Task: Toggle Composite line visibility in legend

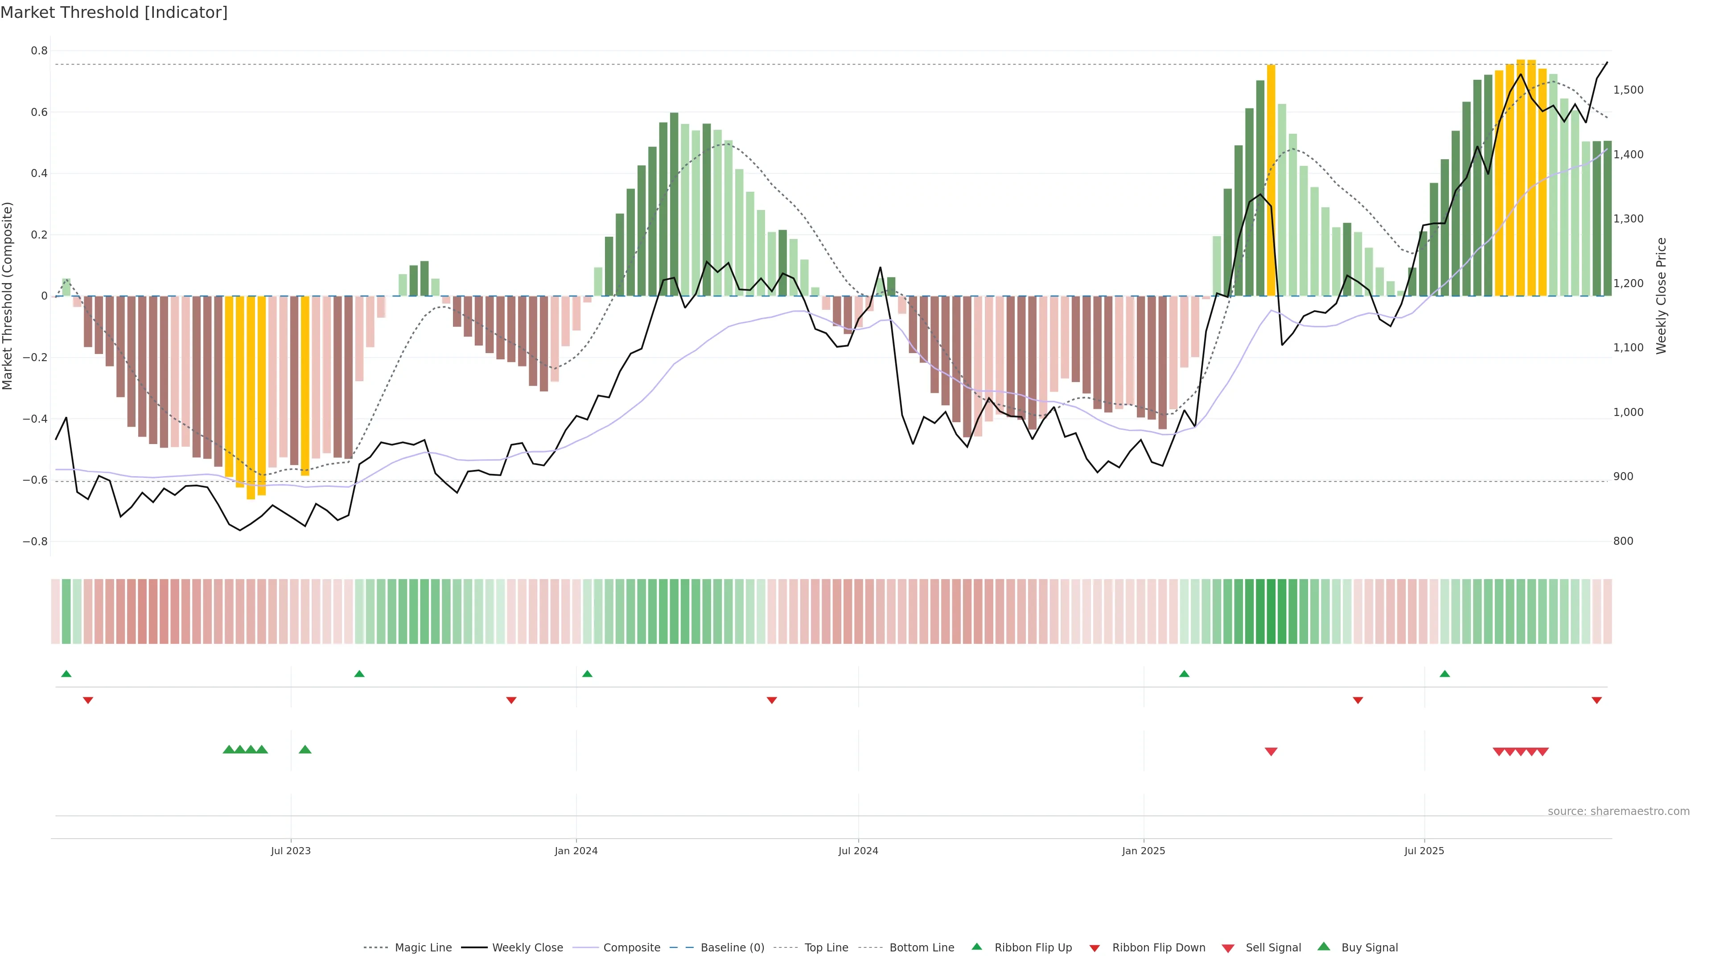Action: [x=631, y=948]
